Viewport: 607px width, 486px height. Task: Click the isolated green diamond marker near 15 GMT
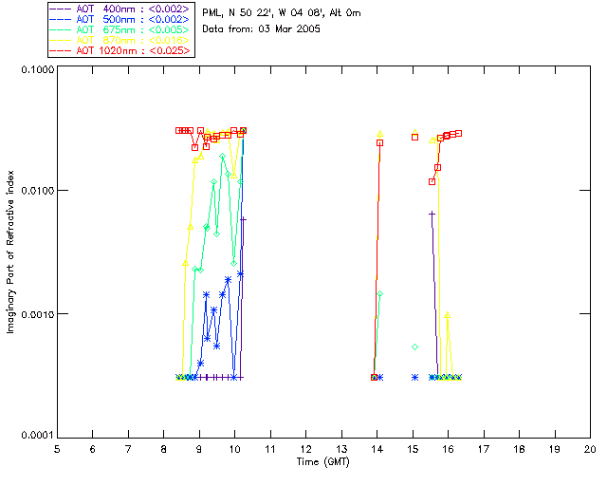coord(415,346)
